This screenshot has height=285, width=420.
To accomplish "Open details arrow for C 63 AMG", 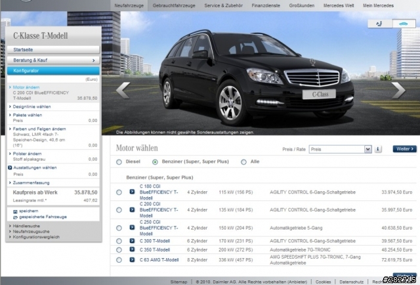I will pos(132,259).
